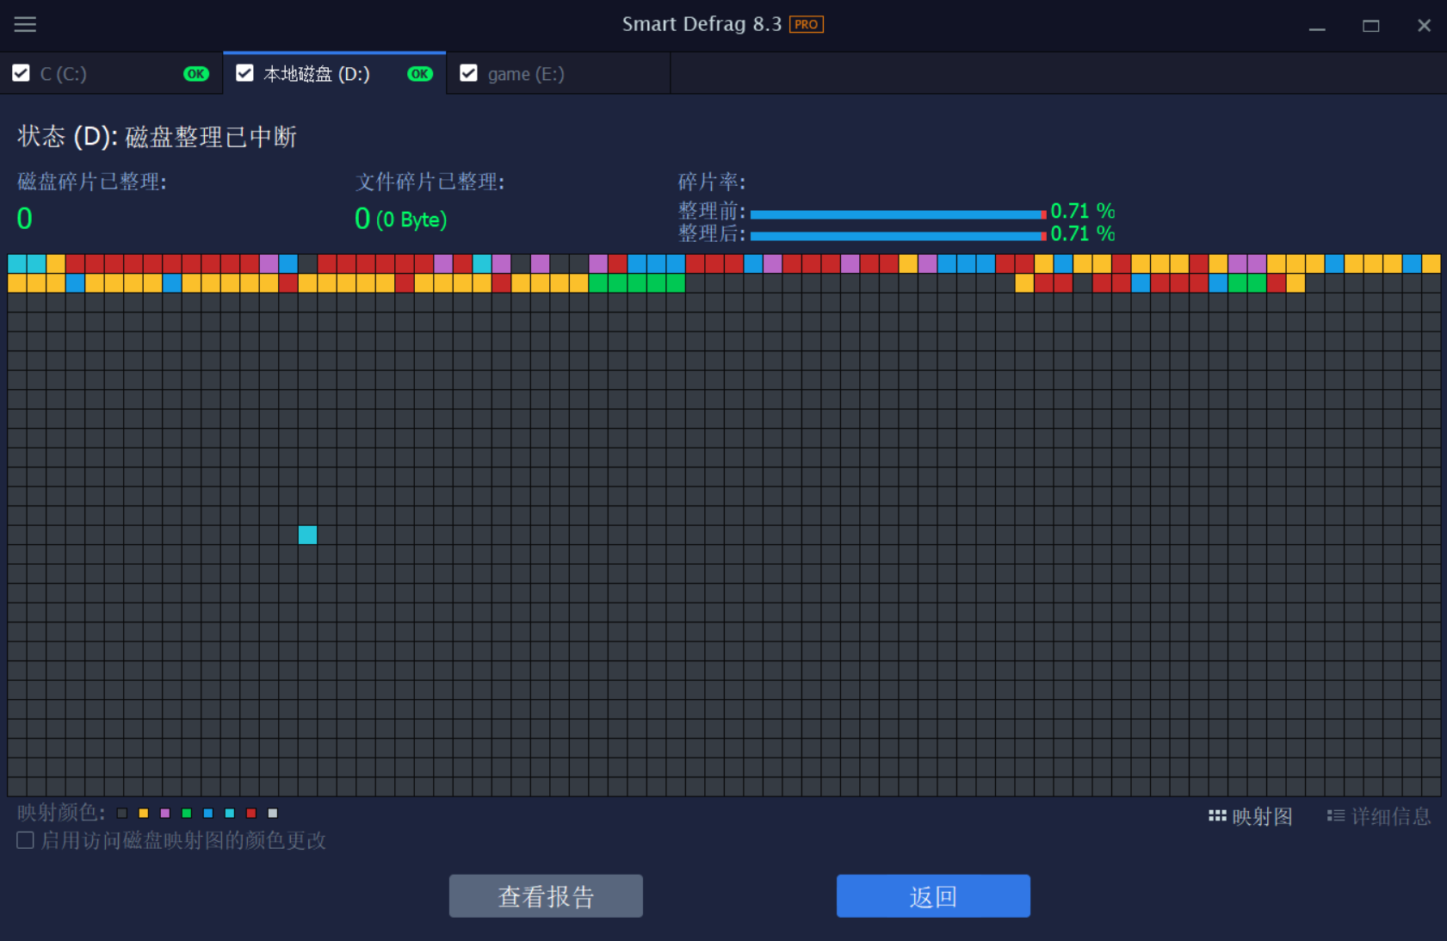Click the green block cluster in disk map
The image size is (1447, 941).
click(x=637, y=282)
